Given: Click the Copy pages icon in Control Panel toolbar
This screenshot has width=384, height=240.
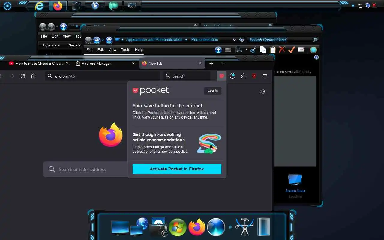Looking at the screenshot, I should click(263, 50).
